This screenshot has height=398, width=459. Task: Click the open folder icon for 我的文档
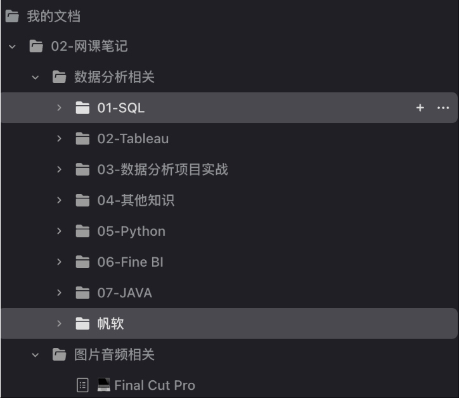coord(12,16)
